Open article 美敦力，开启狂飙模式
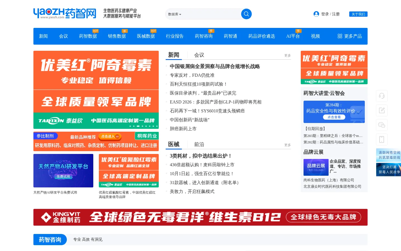Viewport: 401px width, 251px height. [192, 192]
